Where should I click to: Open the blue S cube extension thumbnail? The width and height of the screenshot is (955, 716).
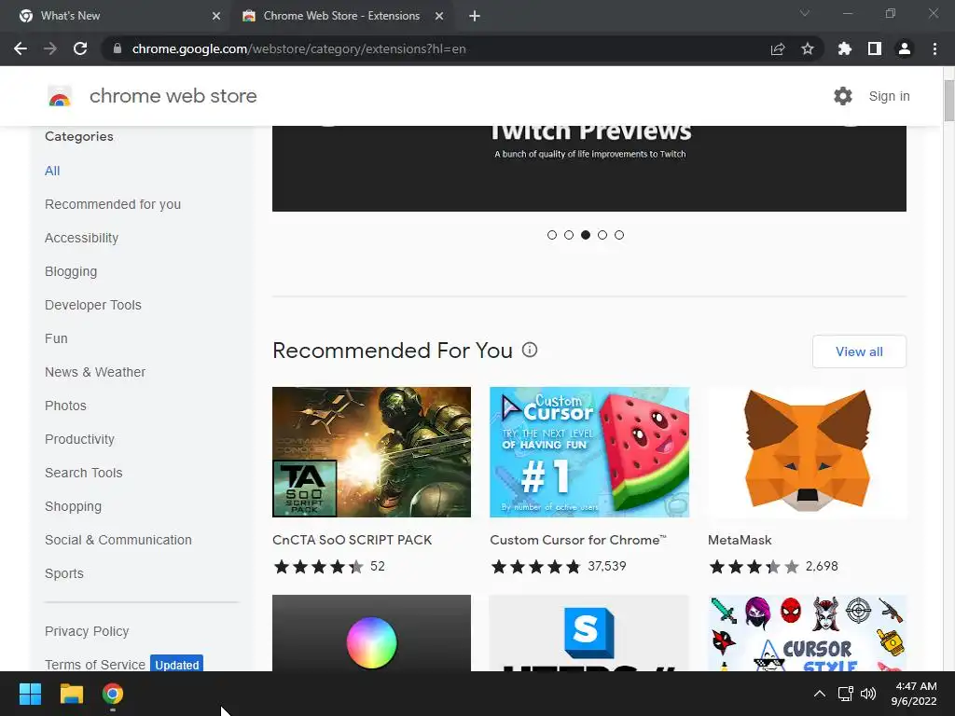(589, 633)
